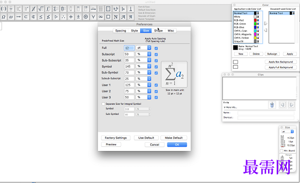
Task: Open the therefore dots symbol palette
Action: pos(63,17)
